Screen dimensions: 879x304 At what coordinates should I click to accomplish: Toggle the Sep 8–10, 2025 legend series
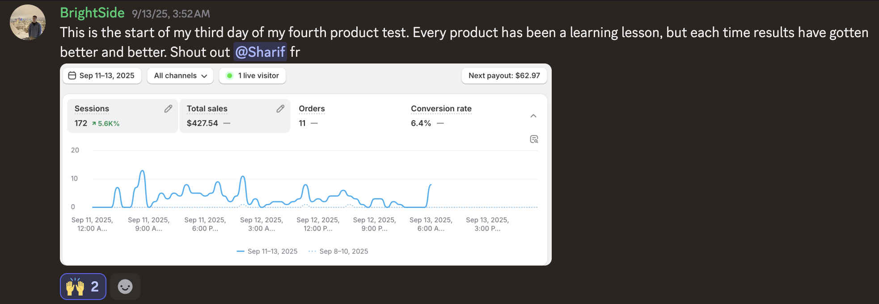(338, 251)
